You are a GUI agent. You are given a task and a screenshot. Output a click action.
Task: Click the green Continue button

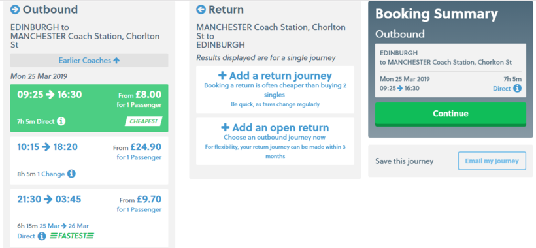point(450,114)
